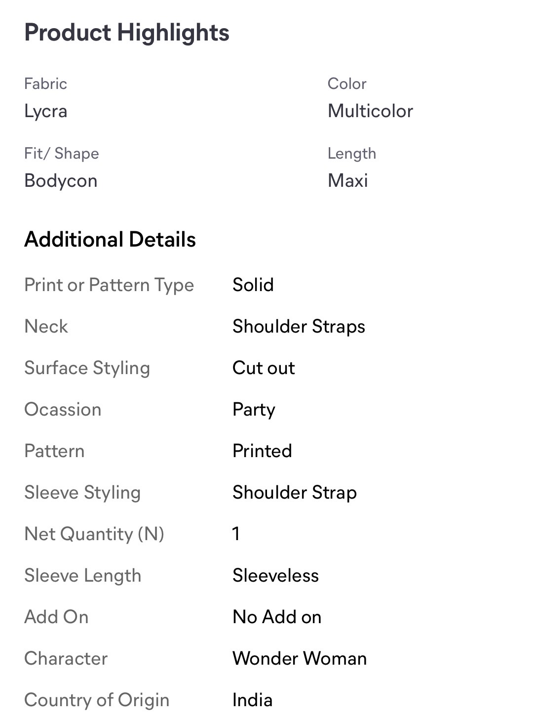Screen dimensions: 538x720
Task: Tap the India country of origin value
Action: point(252,700)
